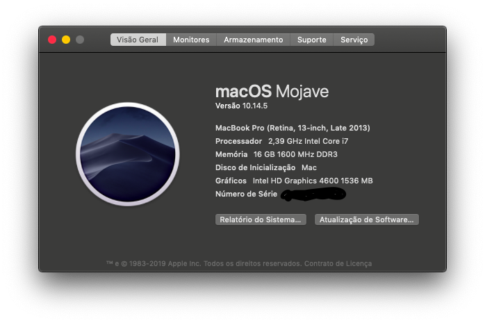The height and width of the screenshot is (323, 485).
Task: Select the Visão Geral tab
Action: (138, 40)
